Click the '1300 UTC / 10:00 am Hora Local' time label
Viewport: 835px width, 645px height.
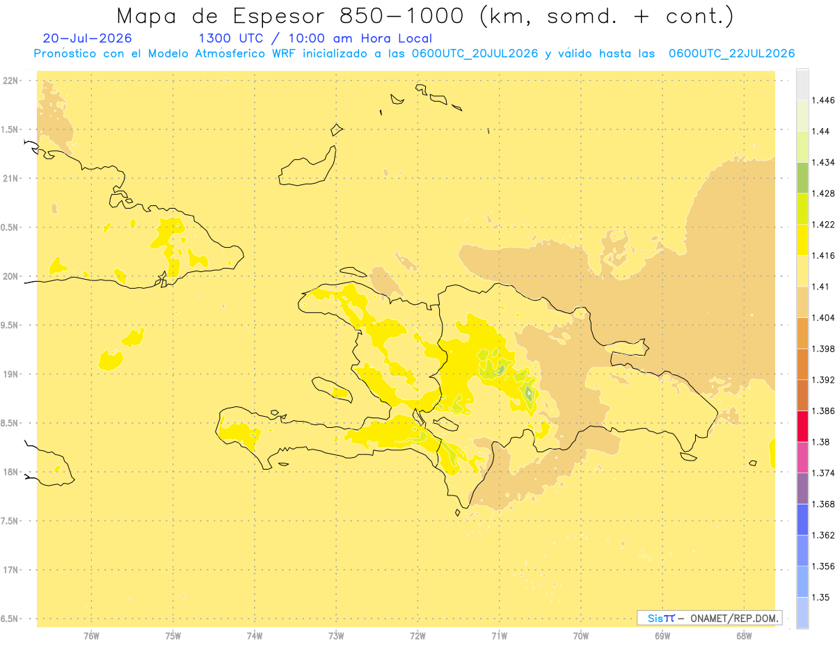click(315, 38)
